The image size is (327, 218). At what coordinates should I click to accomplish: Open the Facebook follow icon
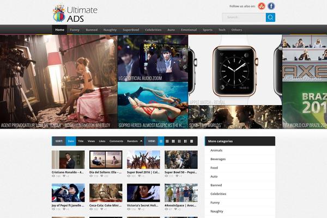[271, 6]
